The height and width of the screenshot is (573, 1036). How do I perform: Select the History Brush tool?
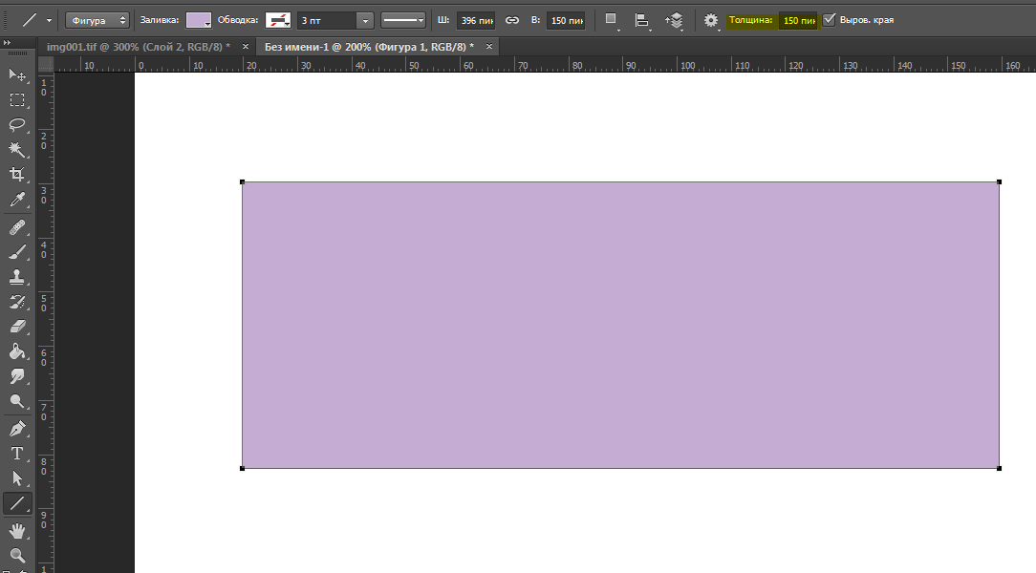[17, 302]
